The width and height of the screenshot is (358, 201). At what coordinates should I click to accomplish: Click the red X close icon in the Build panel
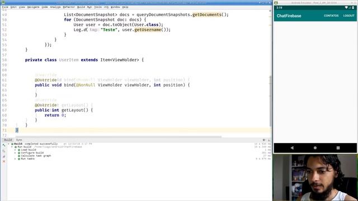(x=4, y=161)
